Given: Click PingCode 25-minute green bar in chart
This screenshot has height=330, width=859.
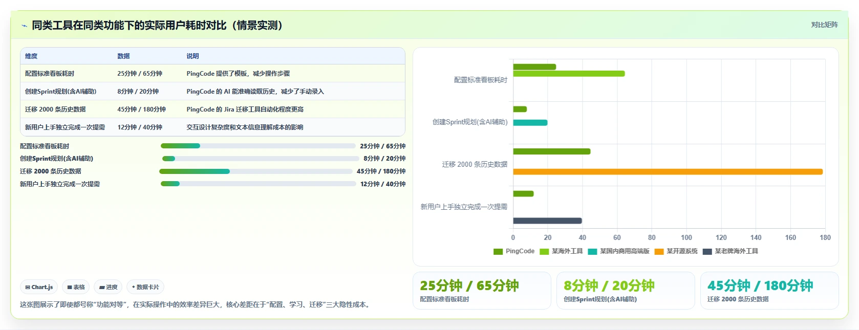Looking at the screenshot, I should [534, 67].
